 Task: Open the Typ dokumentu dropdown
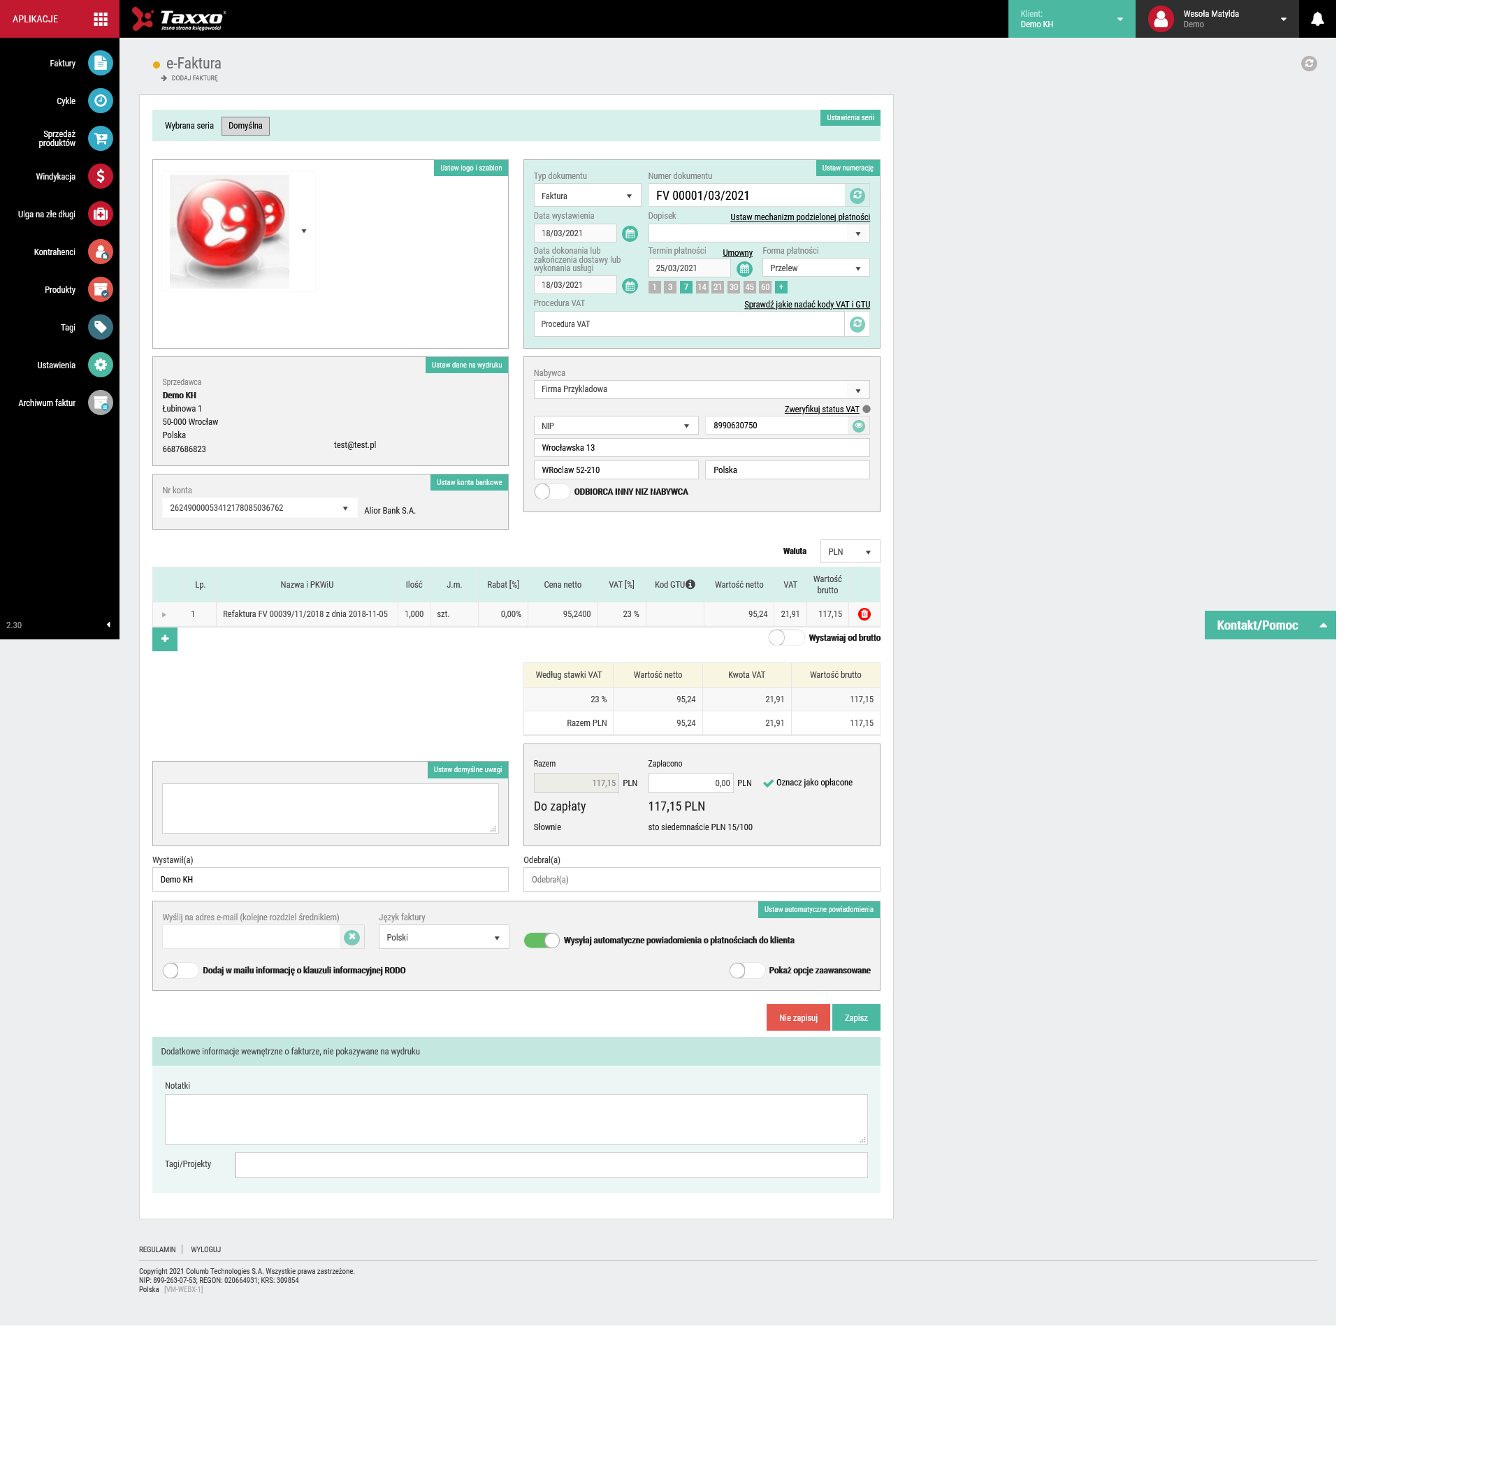point(587,196)
